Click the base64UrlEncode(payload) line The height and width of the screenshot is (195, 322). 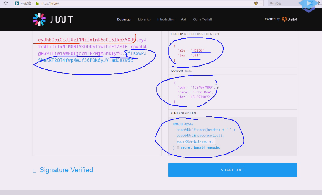[200, 136]
